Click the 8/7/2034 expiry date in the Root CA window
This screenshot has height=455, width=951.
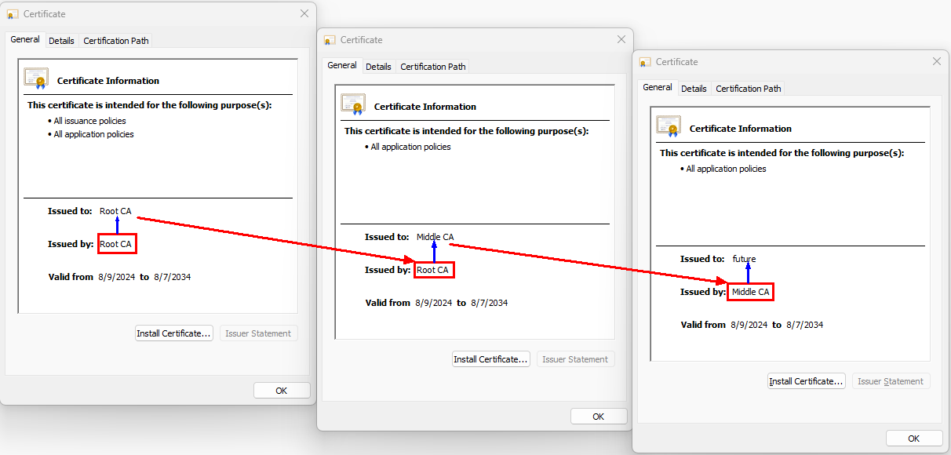172,277
